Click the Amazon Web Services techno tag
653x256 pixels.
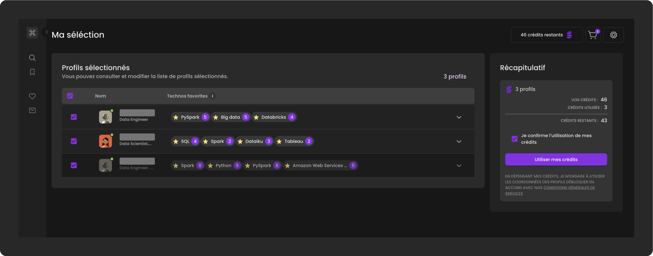[321, 166]
